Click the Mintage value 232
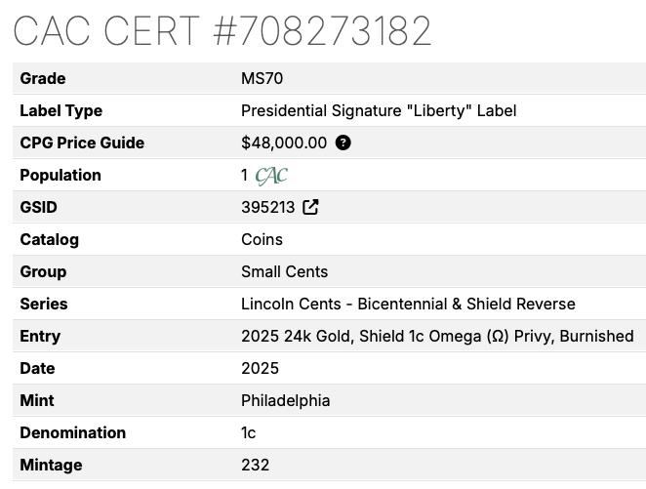The height and width of the screenshot is (489, 646). pos(256,466)
